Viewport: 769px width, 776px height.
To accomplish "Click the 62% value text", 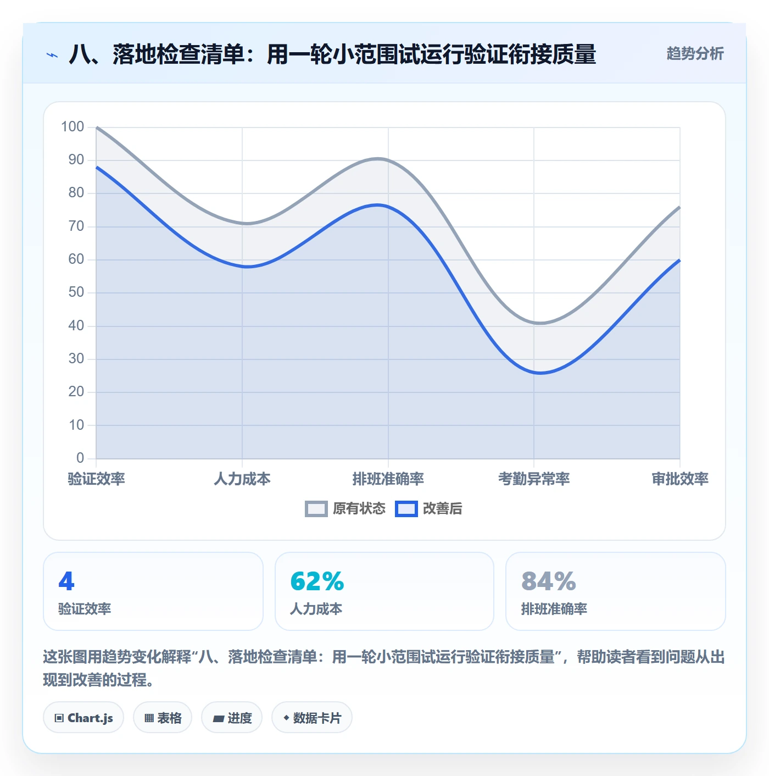I will coord(317,581).
